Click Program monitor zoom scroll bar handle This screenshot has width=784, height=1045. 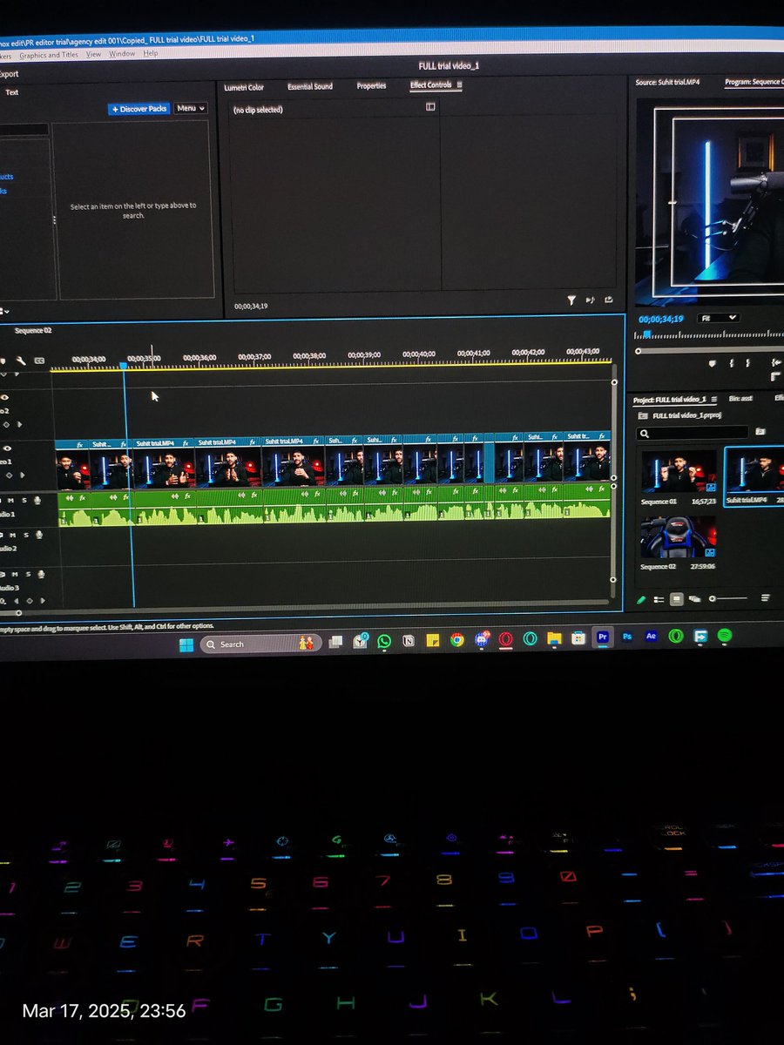click(x=638, y=351)
